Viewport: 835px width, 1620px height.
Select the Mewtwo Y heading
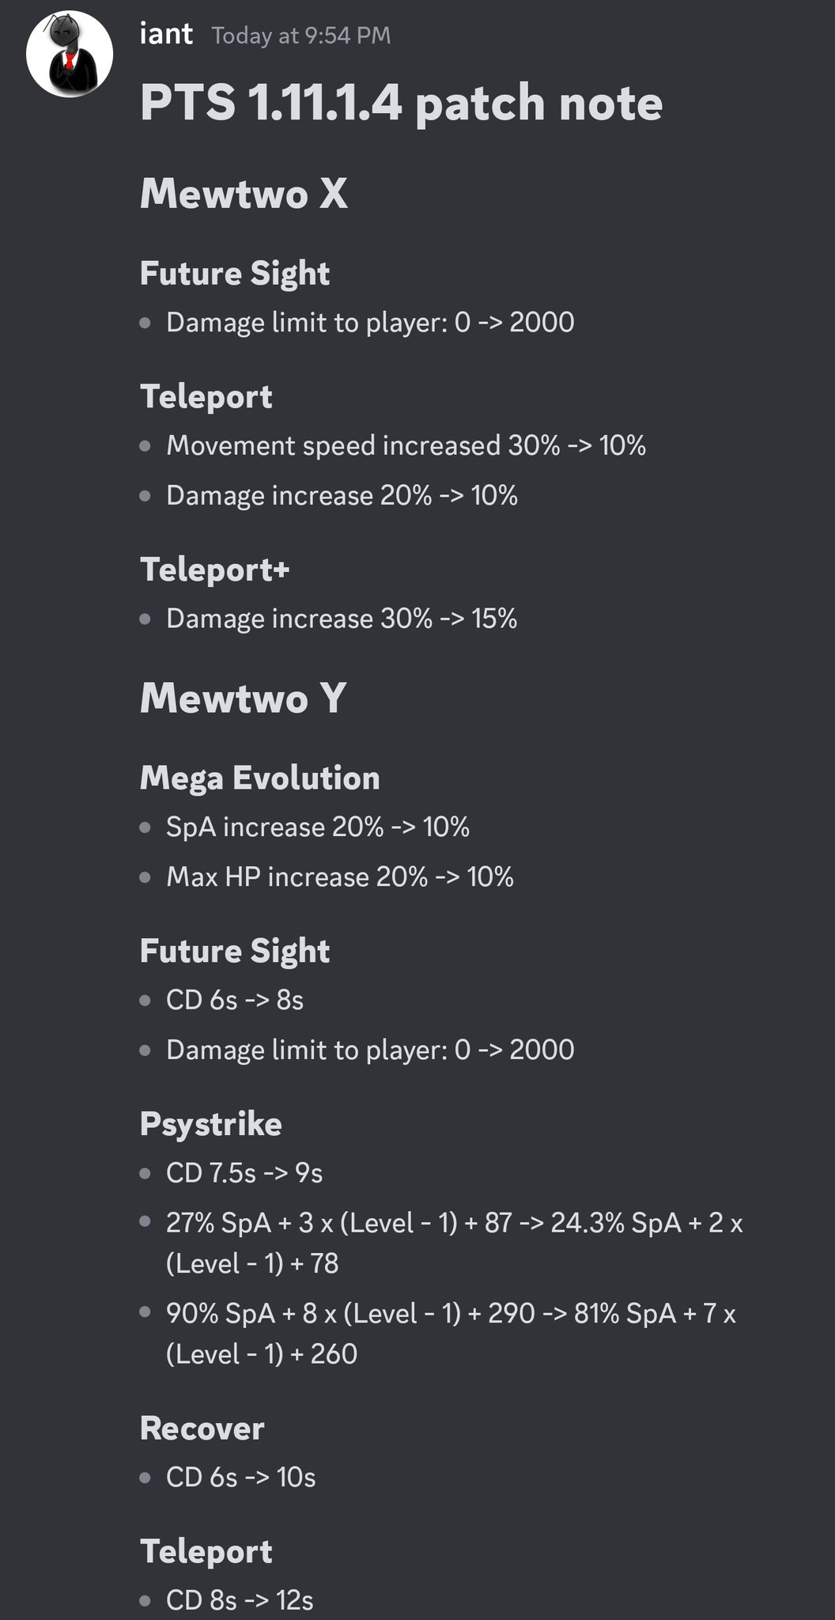[x=243, y=698]
